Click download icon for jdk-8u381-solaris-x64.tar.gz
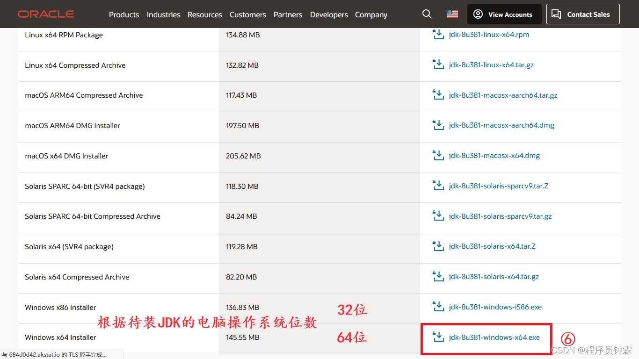This screenshot has height=359, width=639. click(x=438, y=276)
